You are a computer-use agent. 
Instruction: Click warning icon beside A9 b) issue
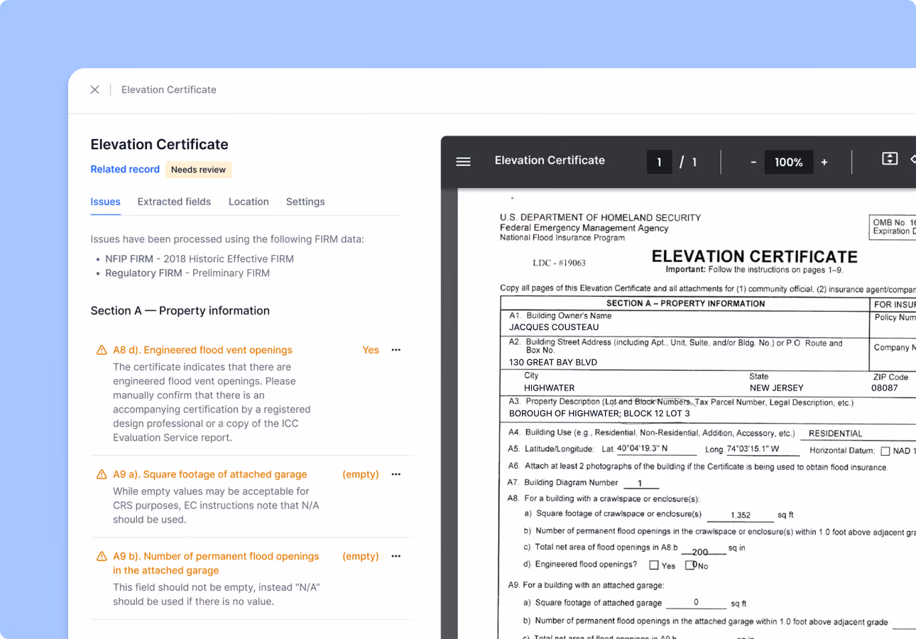pos(102,557)
